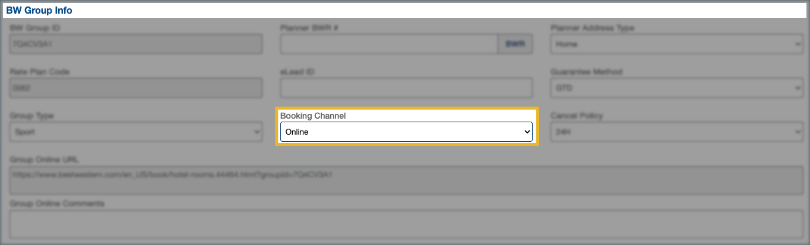810x245 pixels.
Task: Click the BWR button beside Planner BWR #
Action: (515, 44)
